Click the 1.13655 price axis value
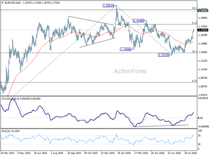Screen dimensions: 209x156 [203, 52]
